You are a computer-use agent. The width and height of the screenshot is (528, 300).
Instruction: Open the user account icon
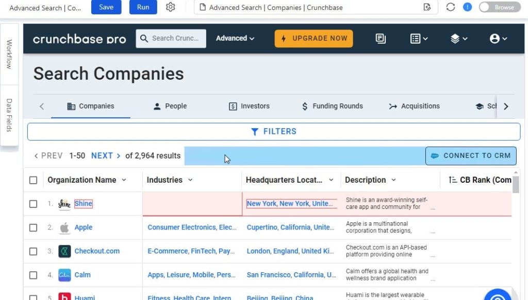click(x=499, y=39)
